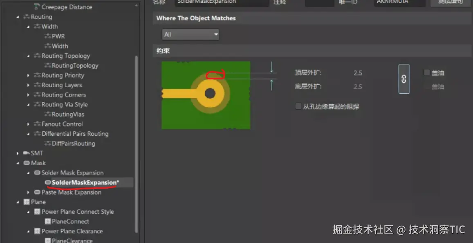473x243 pixels.
Task: Click the Width category icon under Routing
Action: 37,27
